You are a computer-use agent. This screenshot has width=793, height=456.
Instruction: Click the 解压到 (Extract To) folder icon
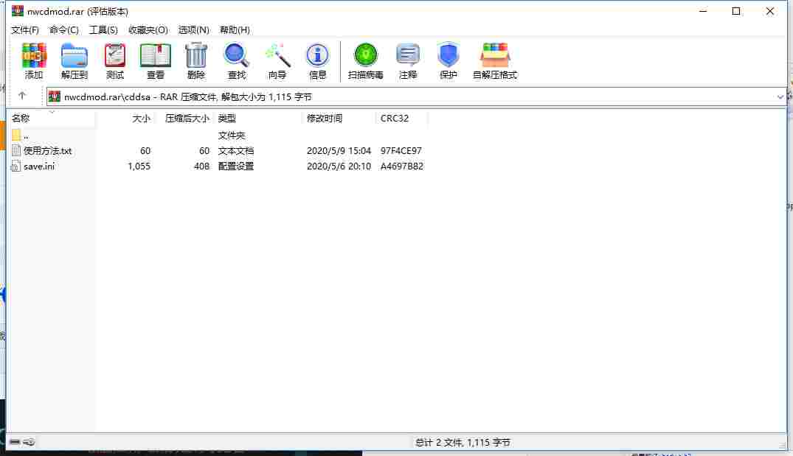(x=75, y=55)
